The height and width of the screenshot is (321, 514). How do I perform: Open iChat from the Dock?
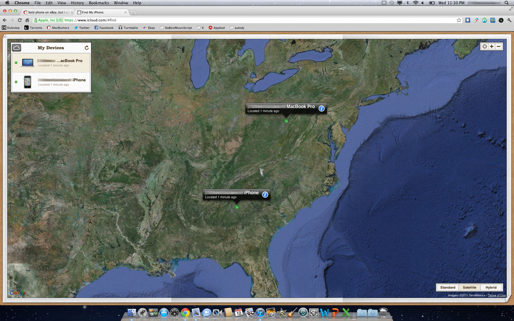pyautogui.click(x=207, y=312)
